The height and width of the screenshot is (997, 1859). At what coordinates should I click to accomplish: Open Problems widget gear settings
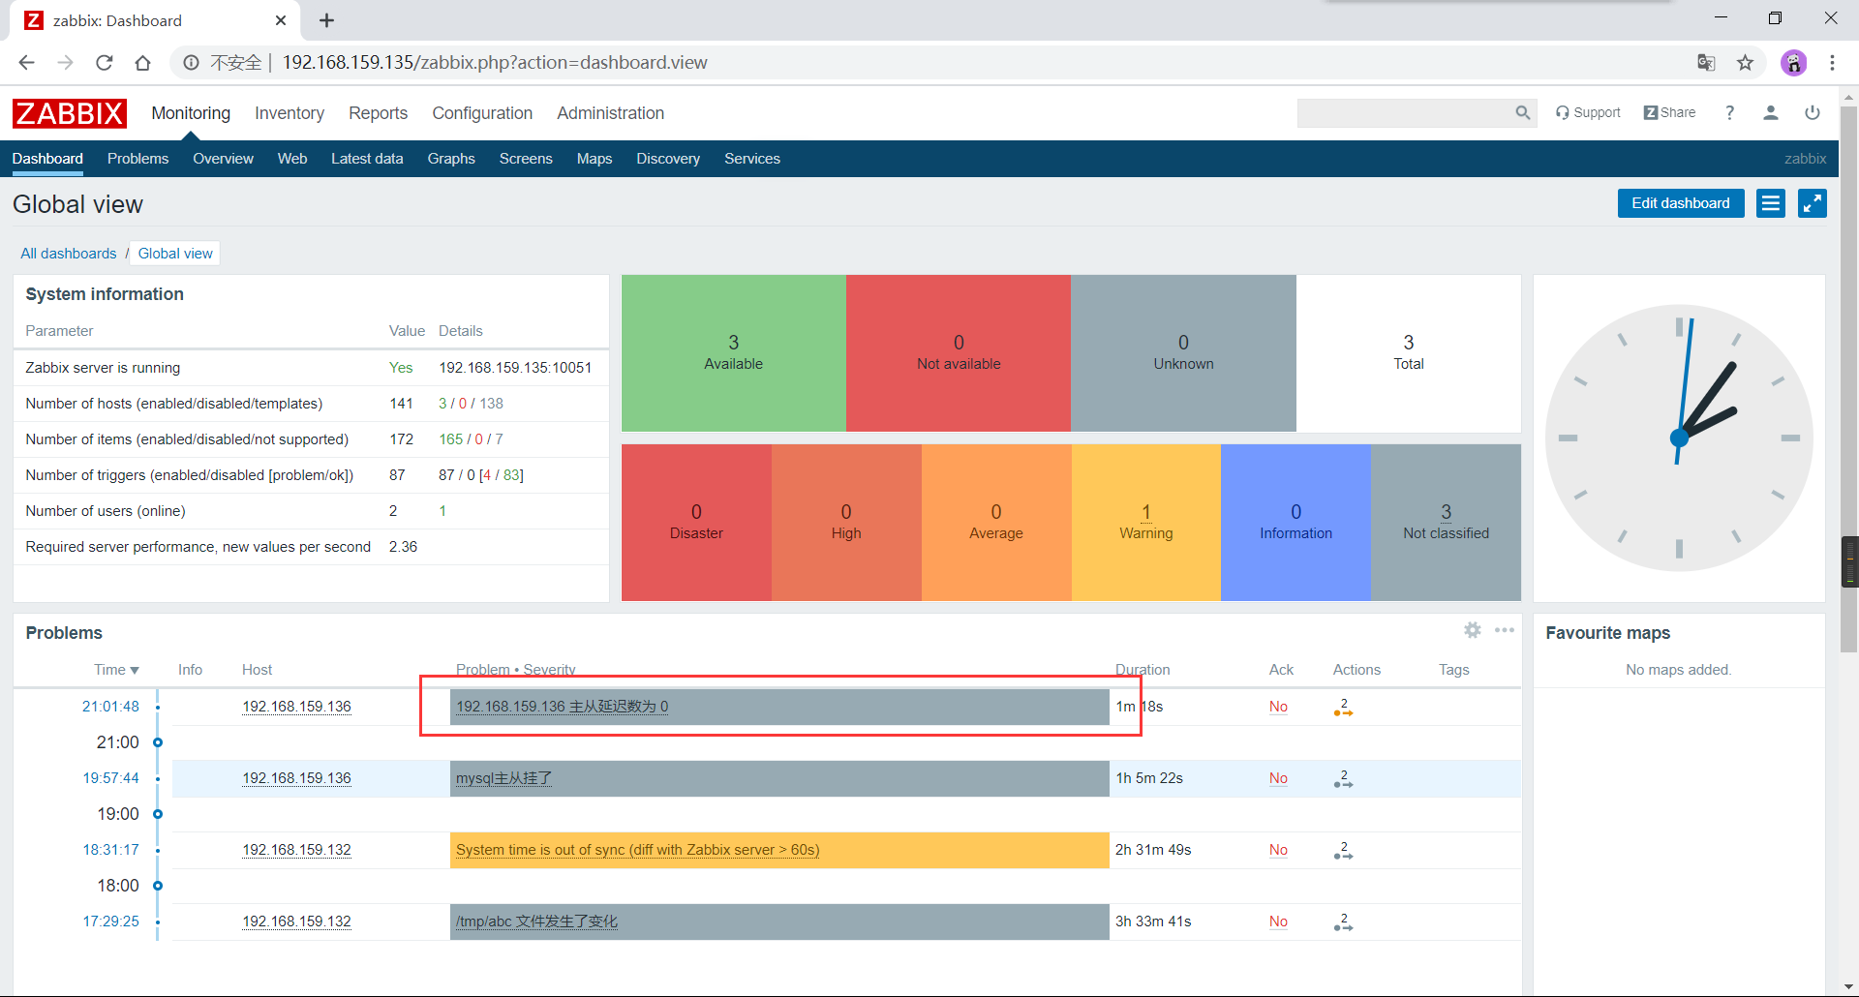[1473, 630]
